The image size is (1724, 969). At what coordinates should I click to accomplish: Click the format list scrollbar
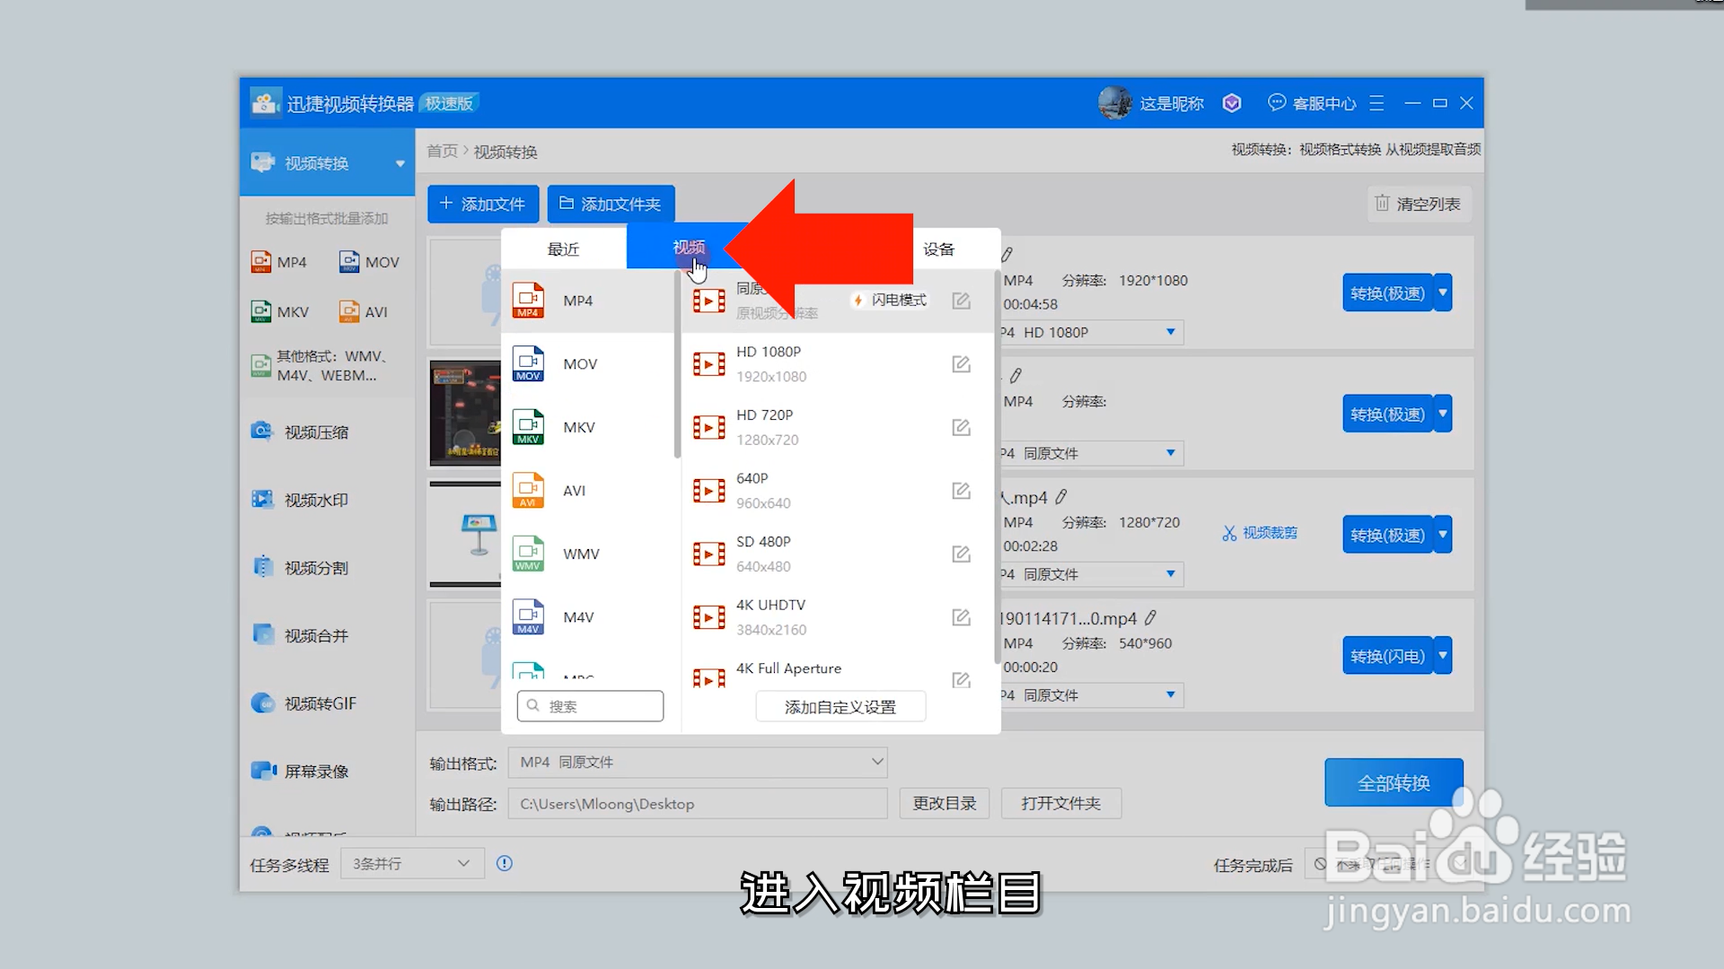point(677,363)
